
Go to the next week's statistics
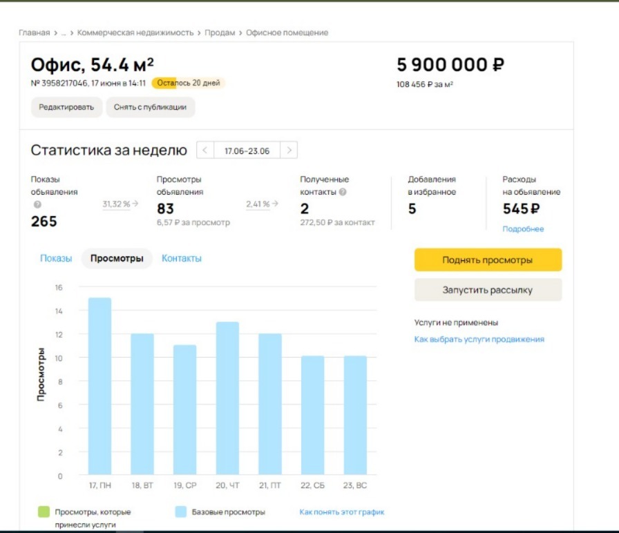point(290,150)
